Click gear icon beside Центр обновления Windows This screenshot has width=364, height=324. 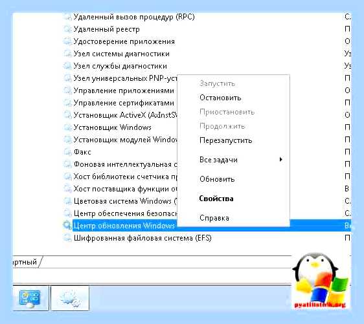67,226
